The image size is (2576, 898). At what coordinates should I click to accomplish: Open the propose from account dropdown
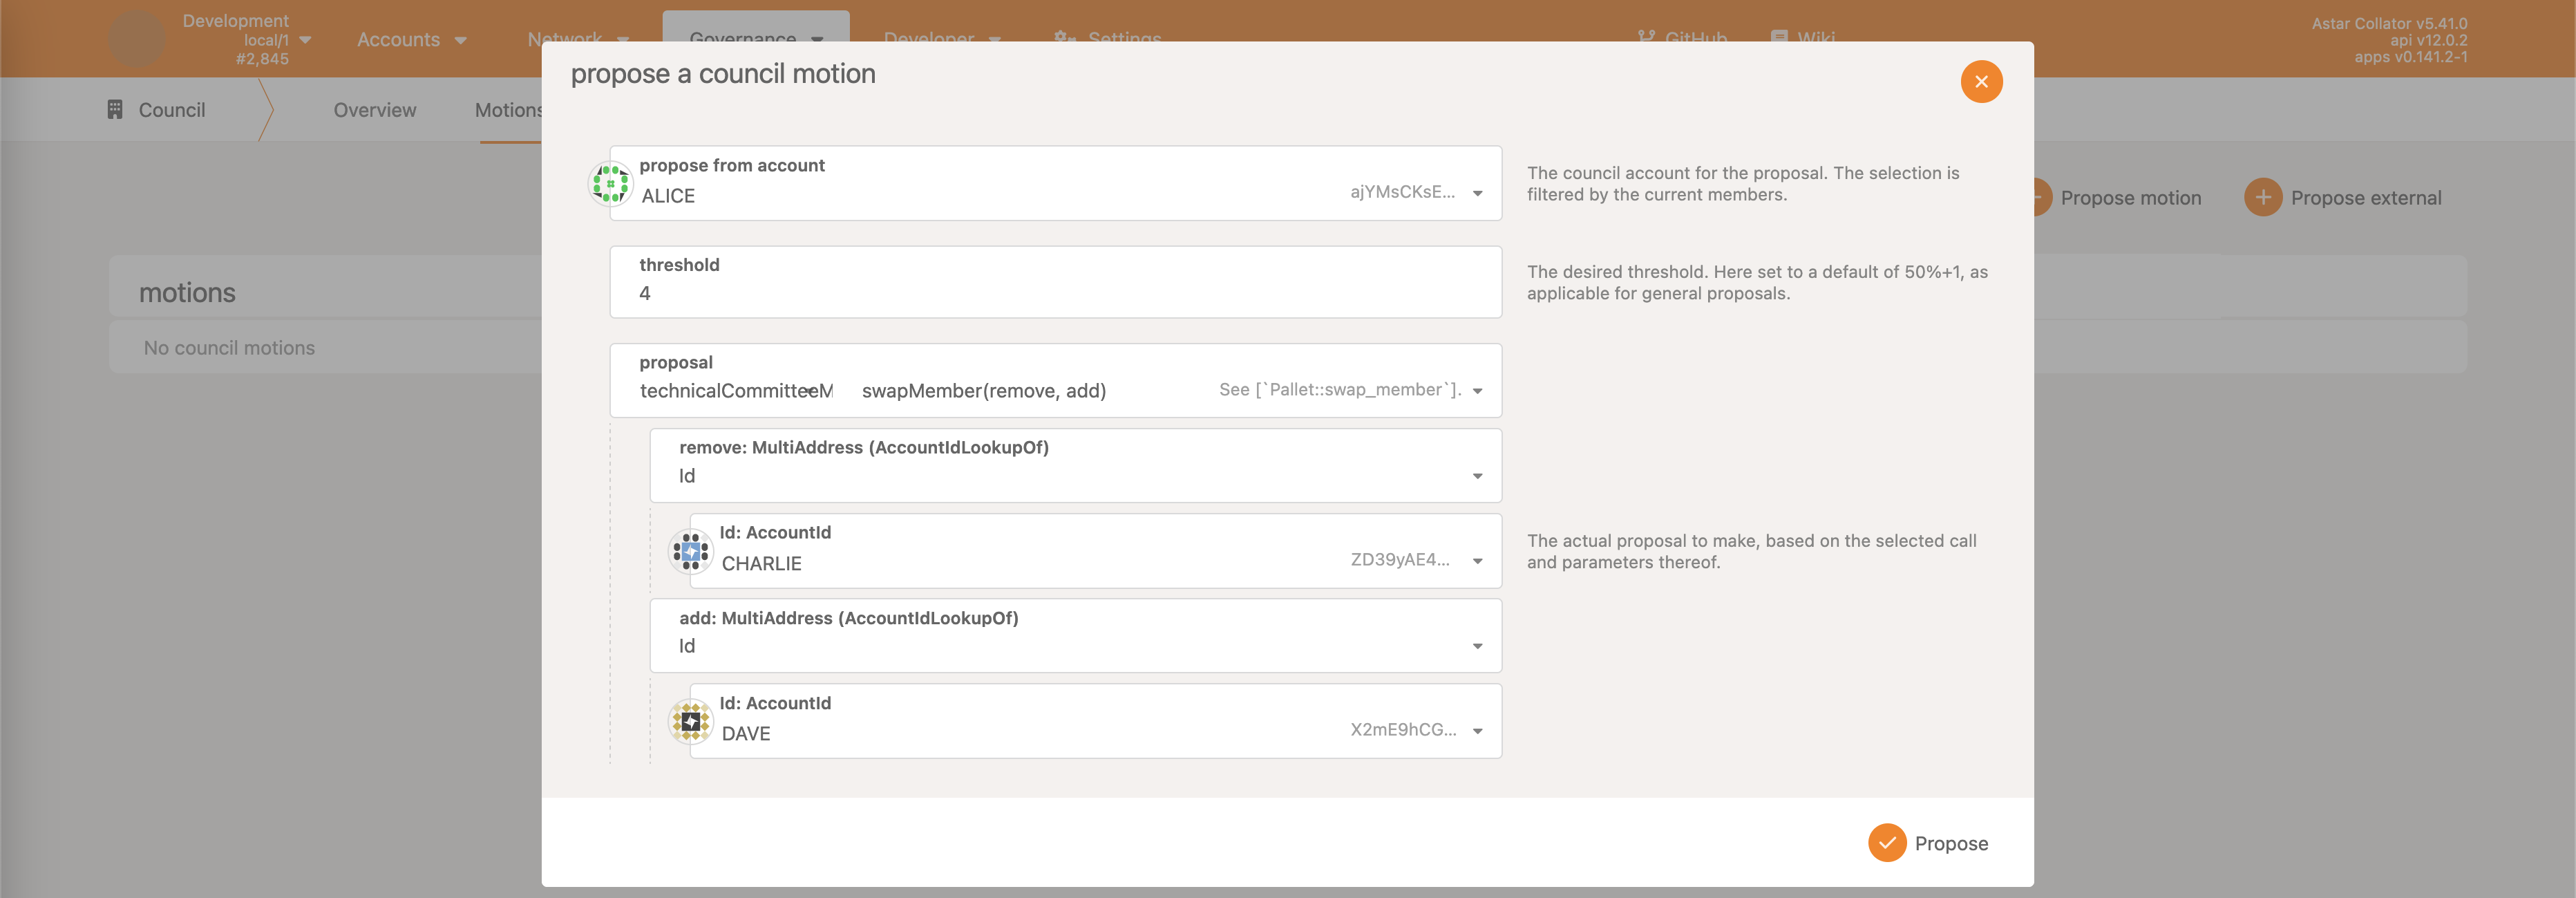pos(1477,194)
